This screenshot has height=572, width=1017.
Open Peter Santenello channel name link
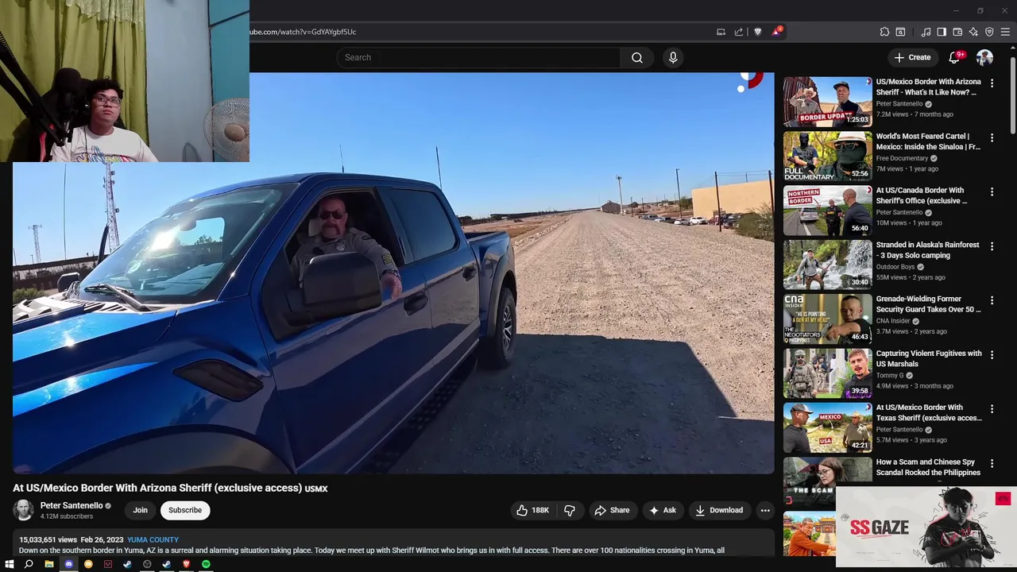pyautogui.click(x=72, y=505)
